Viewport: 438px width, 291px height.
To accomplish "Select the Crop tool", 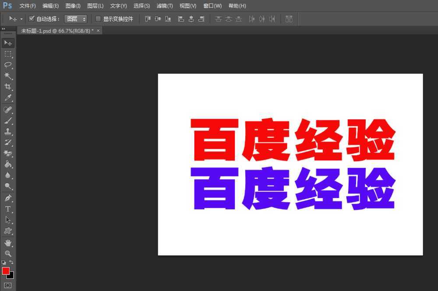I will point(8,86).
